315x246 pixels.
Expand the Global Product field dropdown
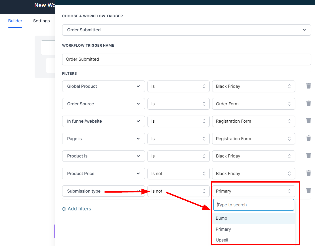103,86
